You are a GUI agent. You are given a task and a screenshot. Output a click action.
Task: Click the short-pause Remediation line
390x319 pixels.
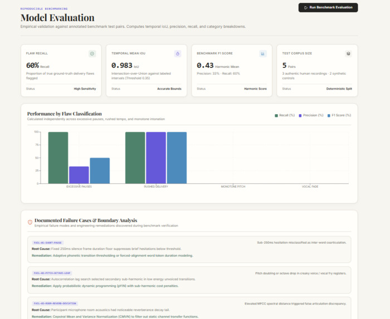(113, 256)
